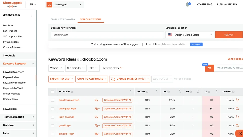Open the English / United States dropdown

[x=190, y=35]
